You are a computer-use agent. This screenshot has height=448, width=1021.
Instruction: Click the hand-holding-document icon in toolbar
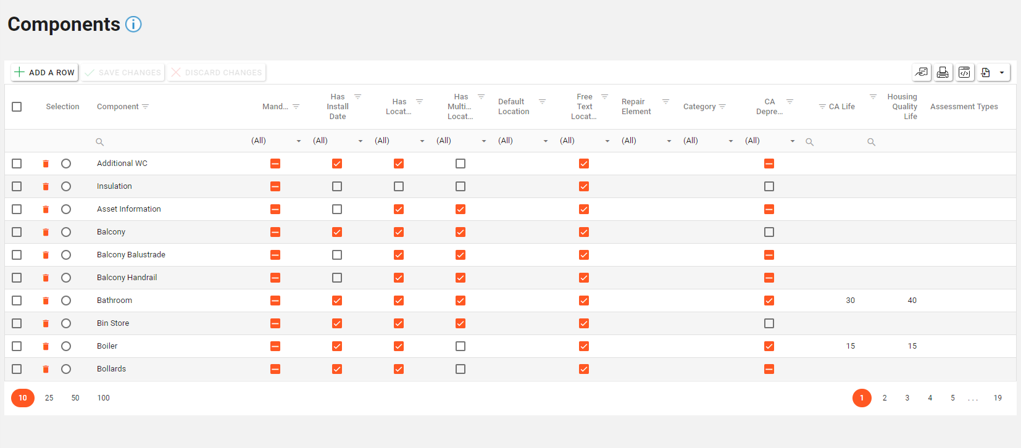click(x=921, y=73)
